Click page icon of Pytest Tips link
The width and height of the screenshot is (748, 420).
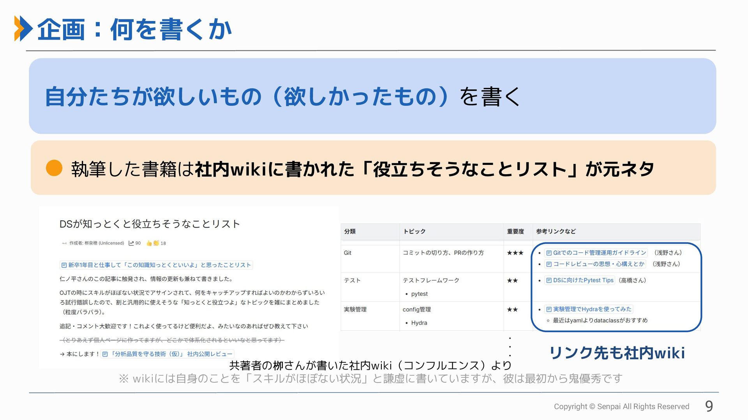coord(549,280)
